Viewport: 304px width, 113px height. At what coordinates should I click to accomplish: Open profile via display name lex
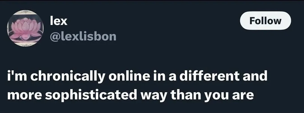tap(59, 21)
